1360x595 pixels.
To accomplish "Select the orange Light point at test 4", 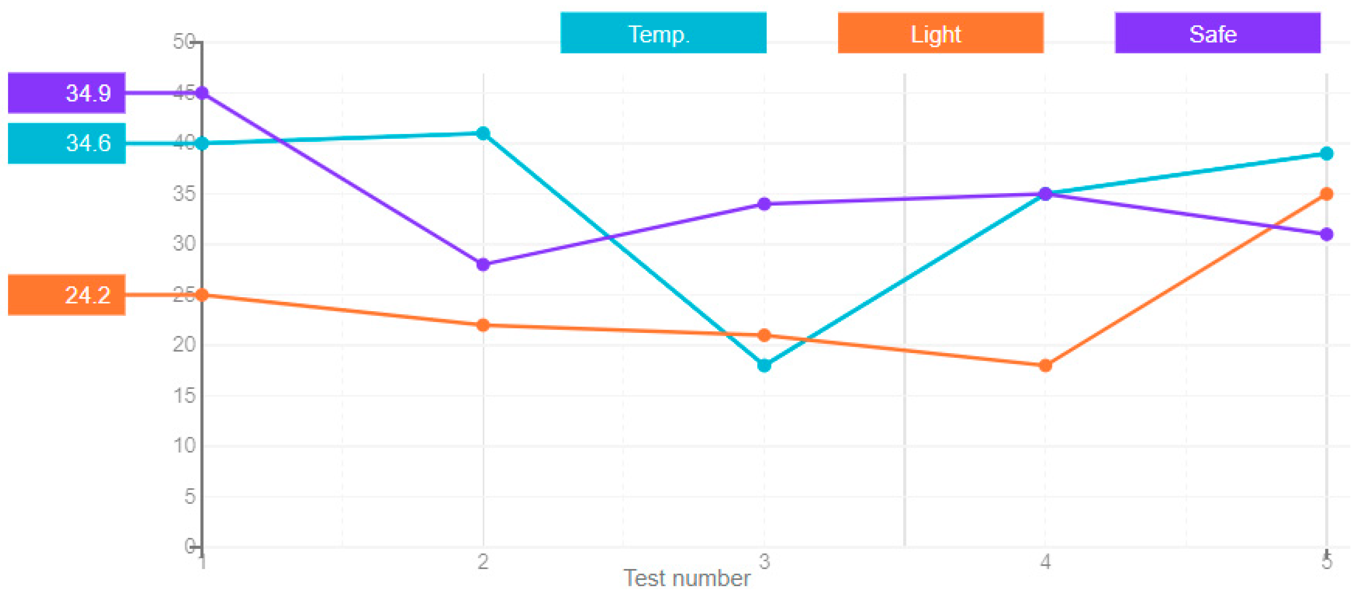I will pos(1045,365).
